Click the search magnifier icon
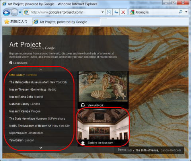The image size is (191, 161). (181, 12)
